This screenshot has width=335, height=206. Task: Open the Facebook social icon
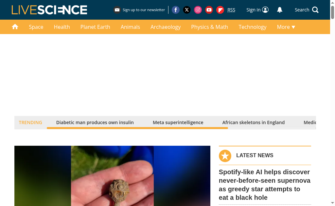pos(176,10)
